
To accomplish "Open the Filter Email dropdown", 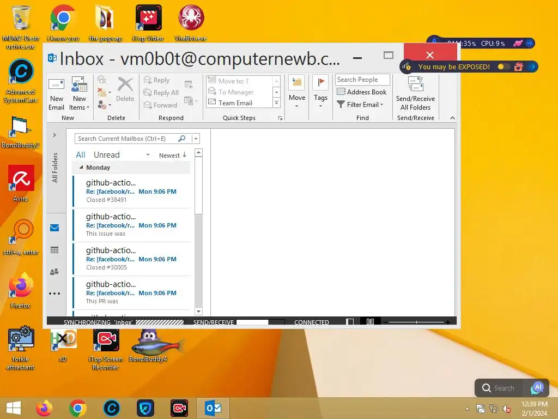I will [x=360, y=104].
